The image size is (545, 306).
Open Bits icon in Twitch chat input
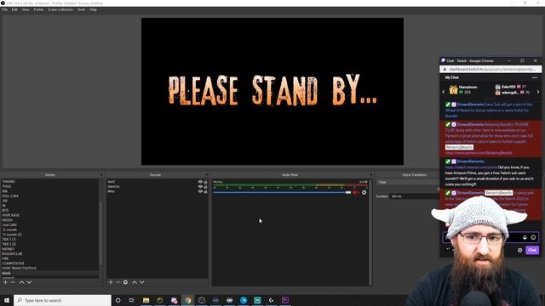tap(525, 238)
